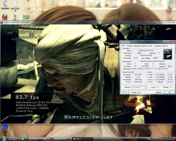The height and width of the screenshot is (141, 176).
Task: Click the Technology value 45 nm
Action: point(136,58)
